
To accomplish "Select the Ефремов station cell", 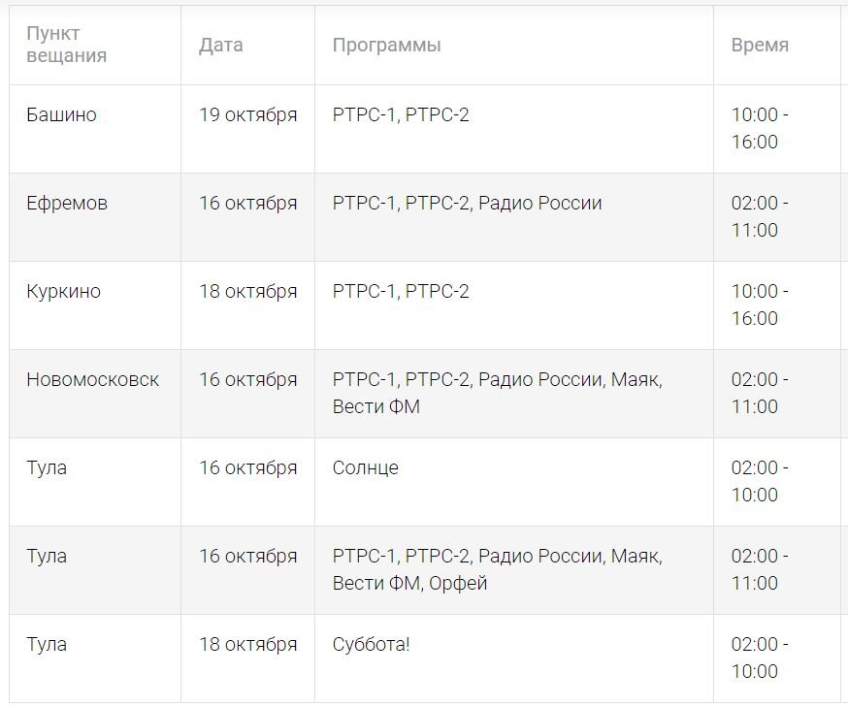I will coord(67,204).
